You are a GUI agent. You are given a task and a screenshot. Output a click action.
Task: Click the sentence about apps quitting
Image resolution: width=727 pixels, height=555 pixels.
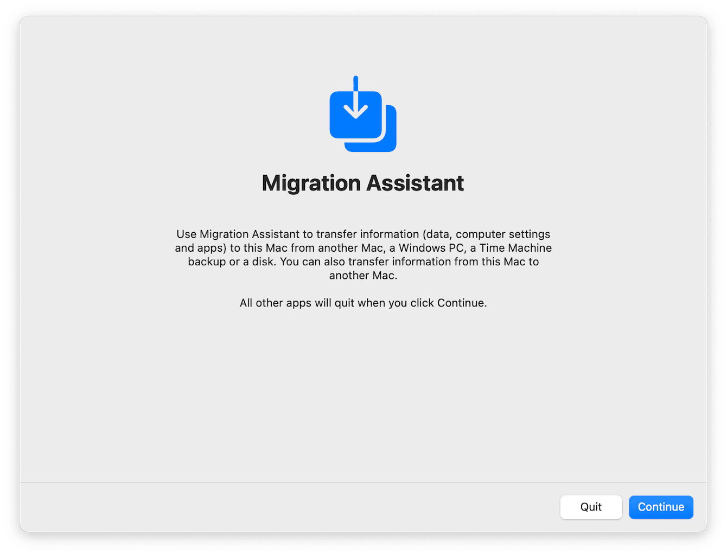363,303
